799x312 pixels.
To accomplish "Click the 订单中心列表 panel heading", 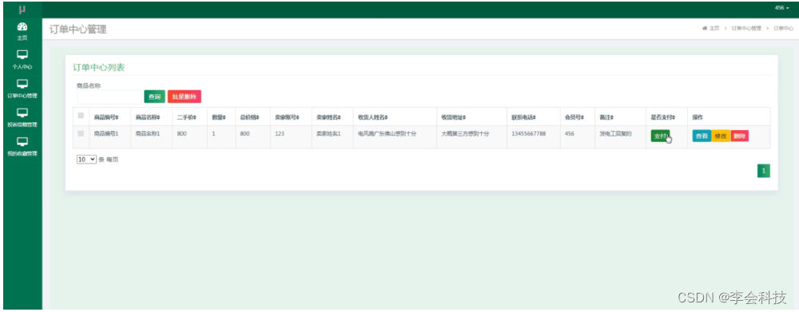I will pos(99,68).
